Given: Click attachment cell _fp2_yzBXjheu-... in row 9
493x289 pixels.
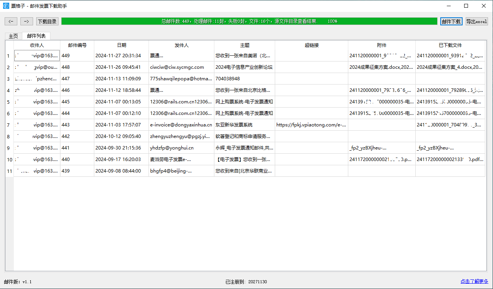Looking at the screenshot, I should (x=382, y=148).
